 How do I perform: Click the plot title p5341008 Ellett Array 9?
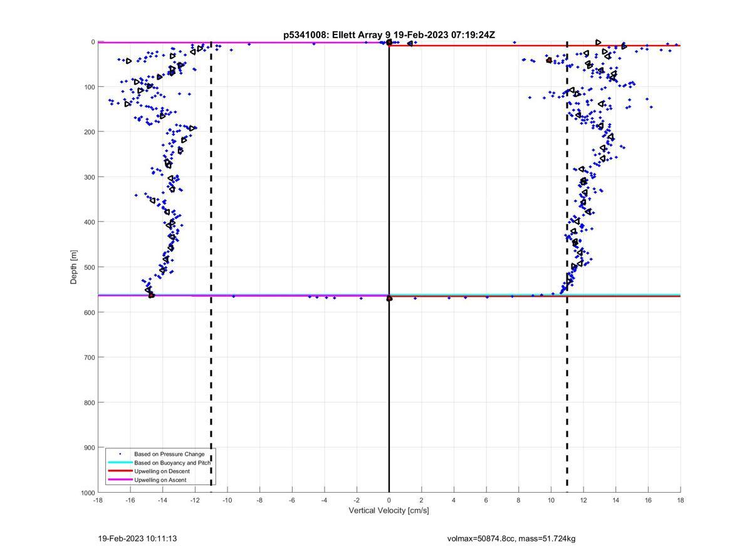pos(389,35)
